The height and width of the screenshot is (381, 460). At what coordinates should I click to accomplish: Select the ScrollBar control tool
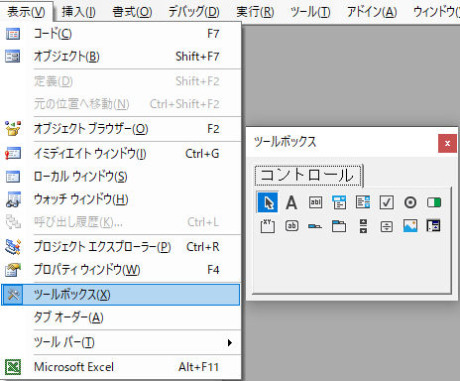tap(363, 226)
